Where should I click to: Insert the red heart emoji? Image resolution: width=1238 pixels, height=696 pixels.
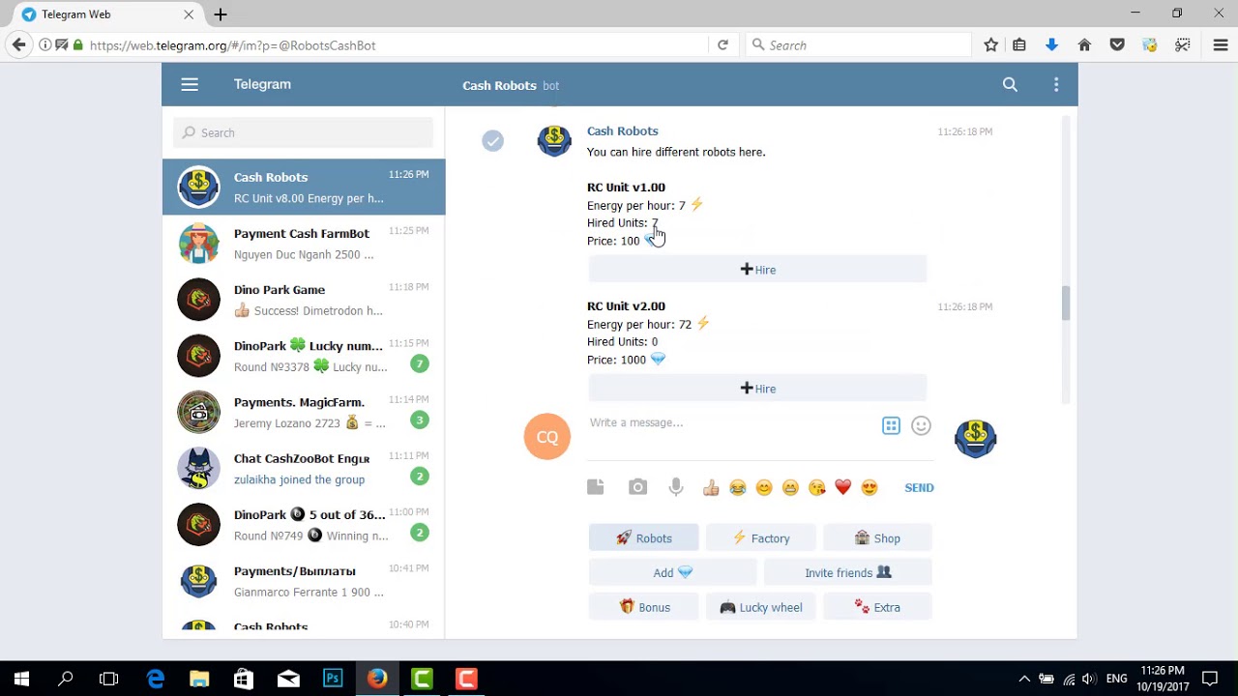tap(843, 488)
